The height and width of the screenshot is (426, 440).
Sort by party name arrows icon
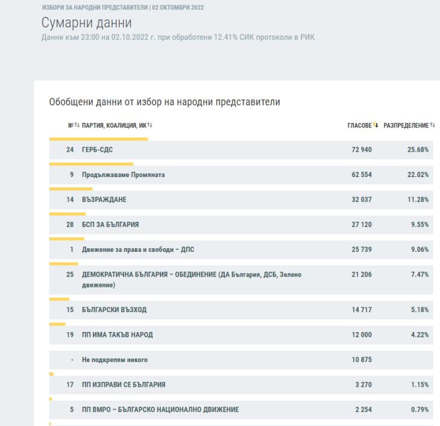(150, 125)
